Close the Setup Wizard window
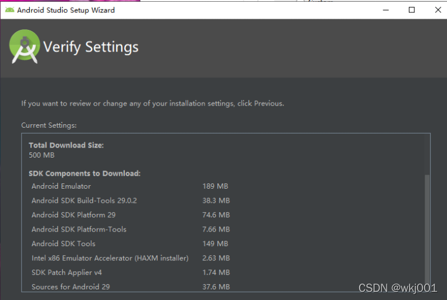447x300 pixels. 438,10
